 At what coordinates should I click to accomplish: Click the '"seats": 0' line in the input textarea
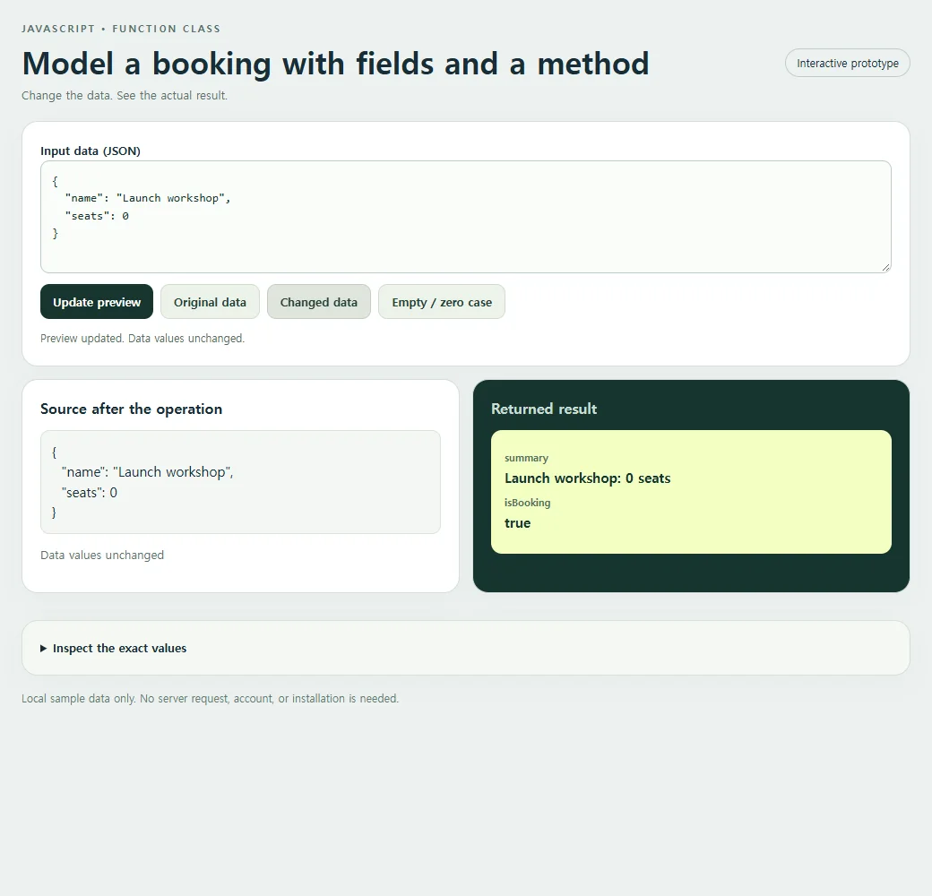pyautogui.click(x=97, y=216)
